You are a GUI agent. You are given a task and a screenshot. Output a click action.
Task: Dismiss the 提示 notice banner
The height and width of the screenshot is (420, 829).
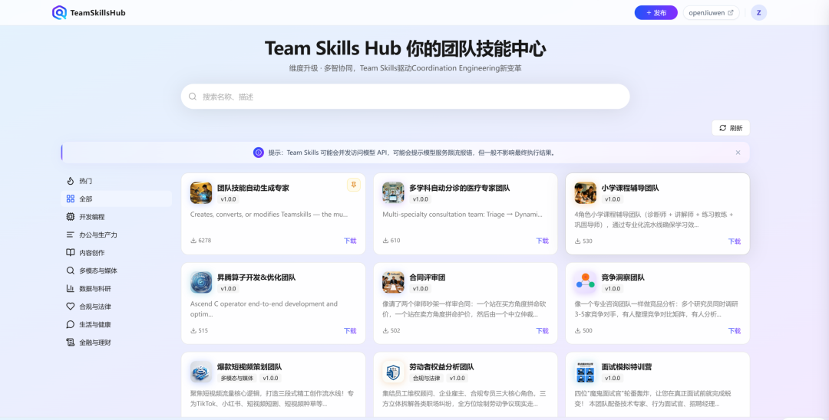[738, 153]
